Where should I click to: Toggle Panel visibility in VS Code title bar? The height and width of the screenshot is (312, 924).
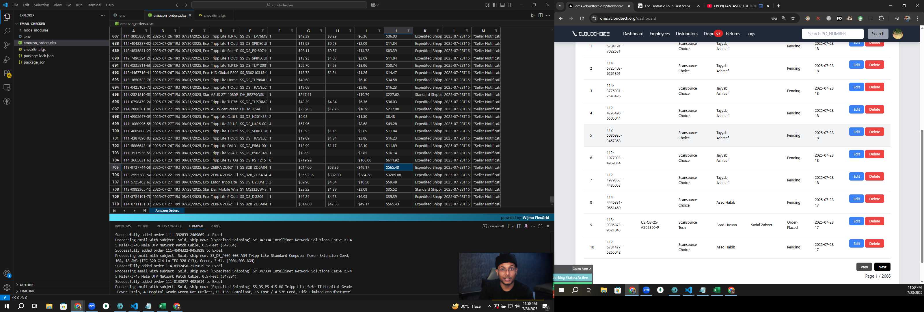(502, 5)
